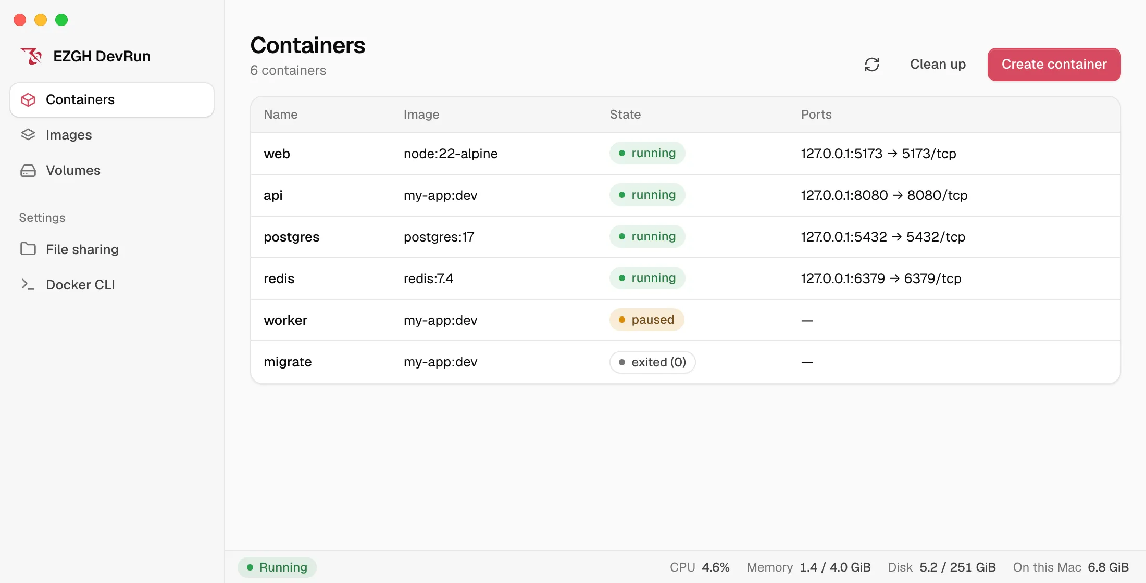
Task: Click the Disk 5.2 / 251 GiB status
Action: point(942,567)
